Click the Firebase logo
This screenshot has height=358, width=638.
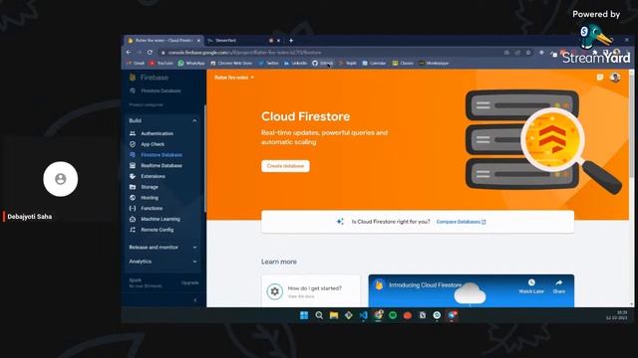[x=149, y=78]
